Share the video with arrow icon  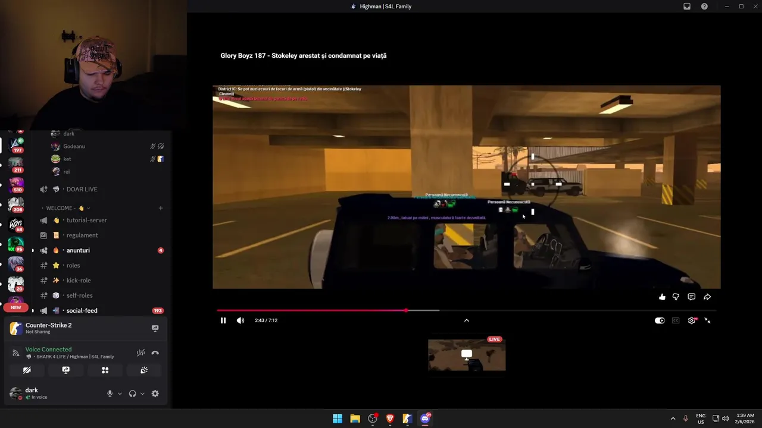tap(707, 297)
